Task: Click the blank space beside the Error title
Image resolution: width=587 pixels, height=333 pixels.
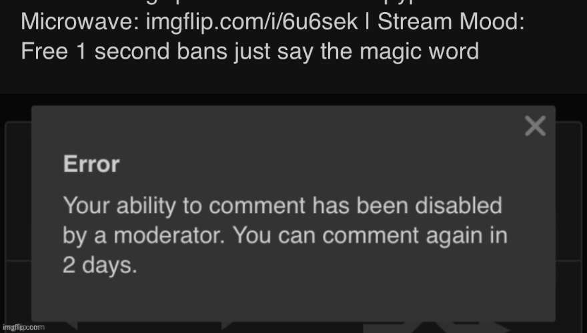Action: pyautogui.click(x=318, y=164)
